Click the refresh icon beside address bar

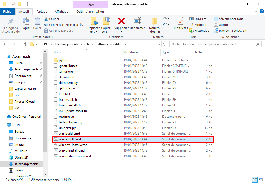point(164,44)
